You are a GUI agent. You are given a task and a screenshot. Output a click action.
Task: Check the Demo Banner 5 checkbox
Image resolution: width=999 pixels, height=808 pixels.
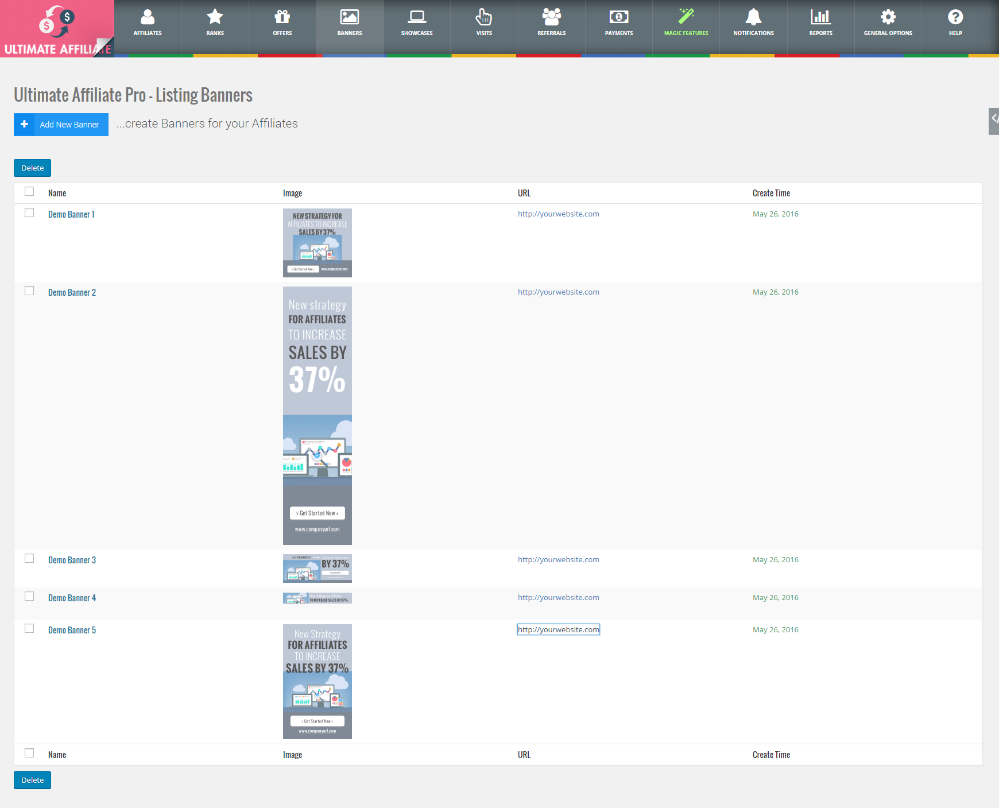coord(29,628)
